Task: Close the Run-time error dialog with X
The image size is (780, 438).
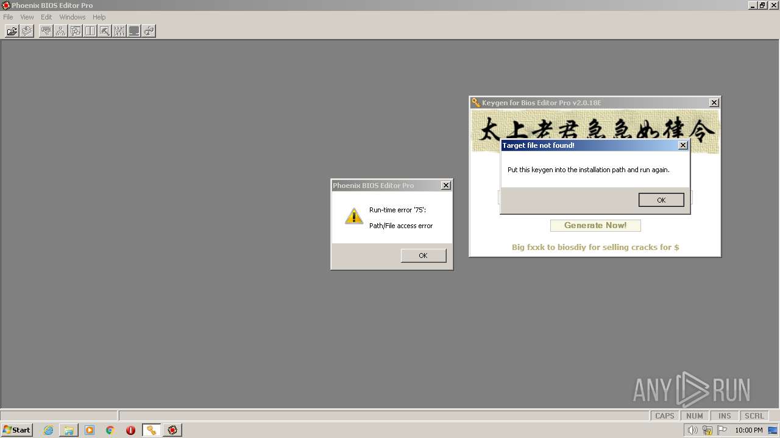Action: pos(445,186)
